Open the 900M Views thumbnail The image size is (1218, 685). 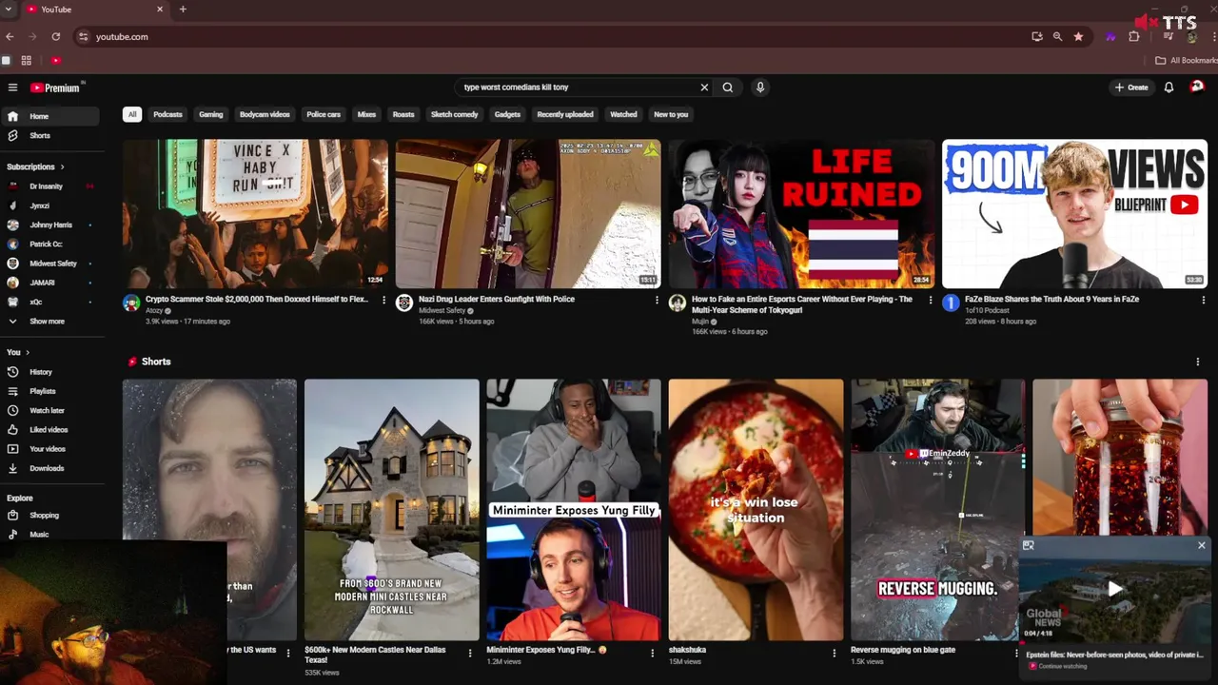click(x=1074, y=214)
